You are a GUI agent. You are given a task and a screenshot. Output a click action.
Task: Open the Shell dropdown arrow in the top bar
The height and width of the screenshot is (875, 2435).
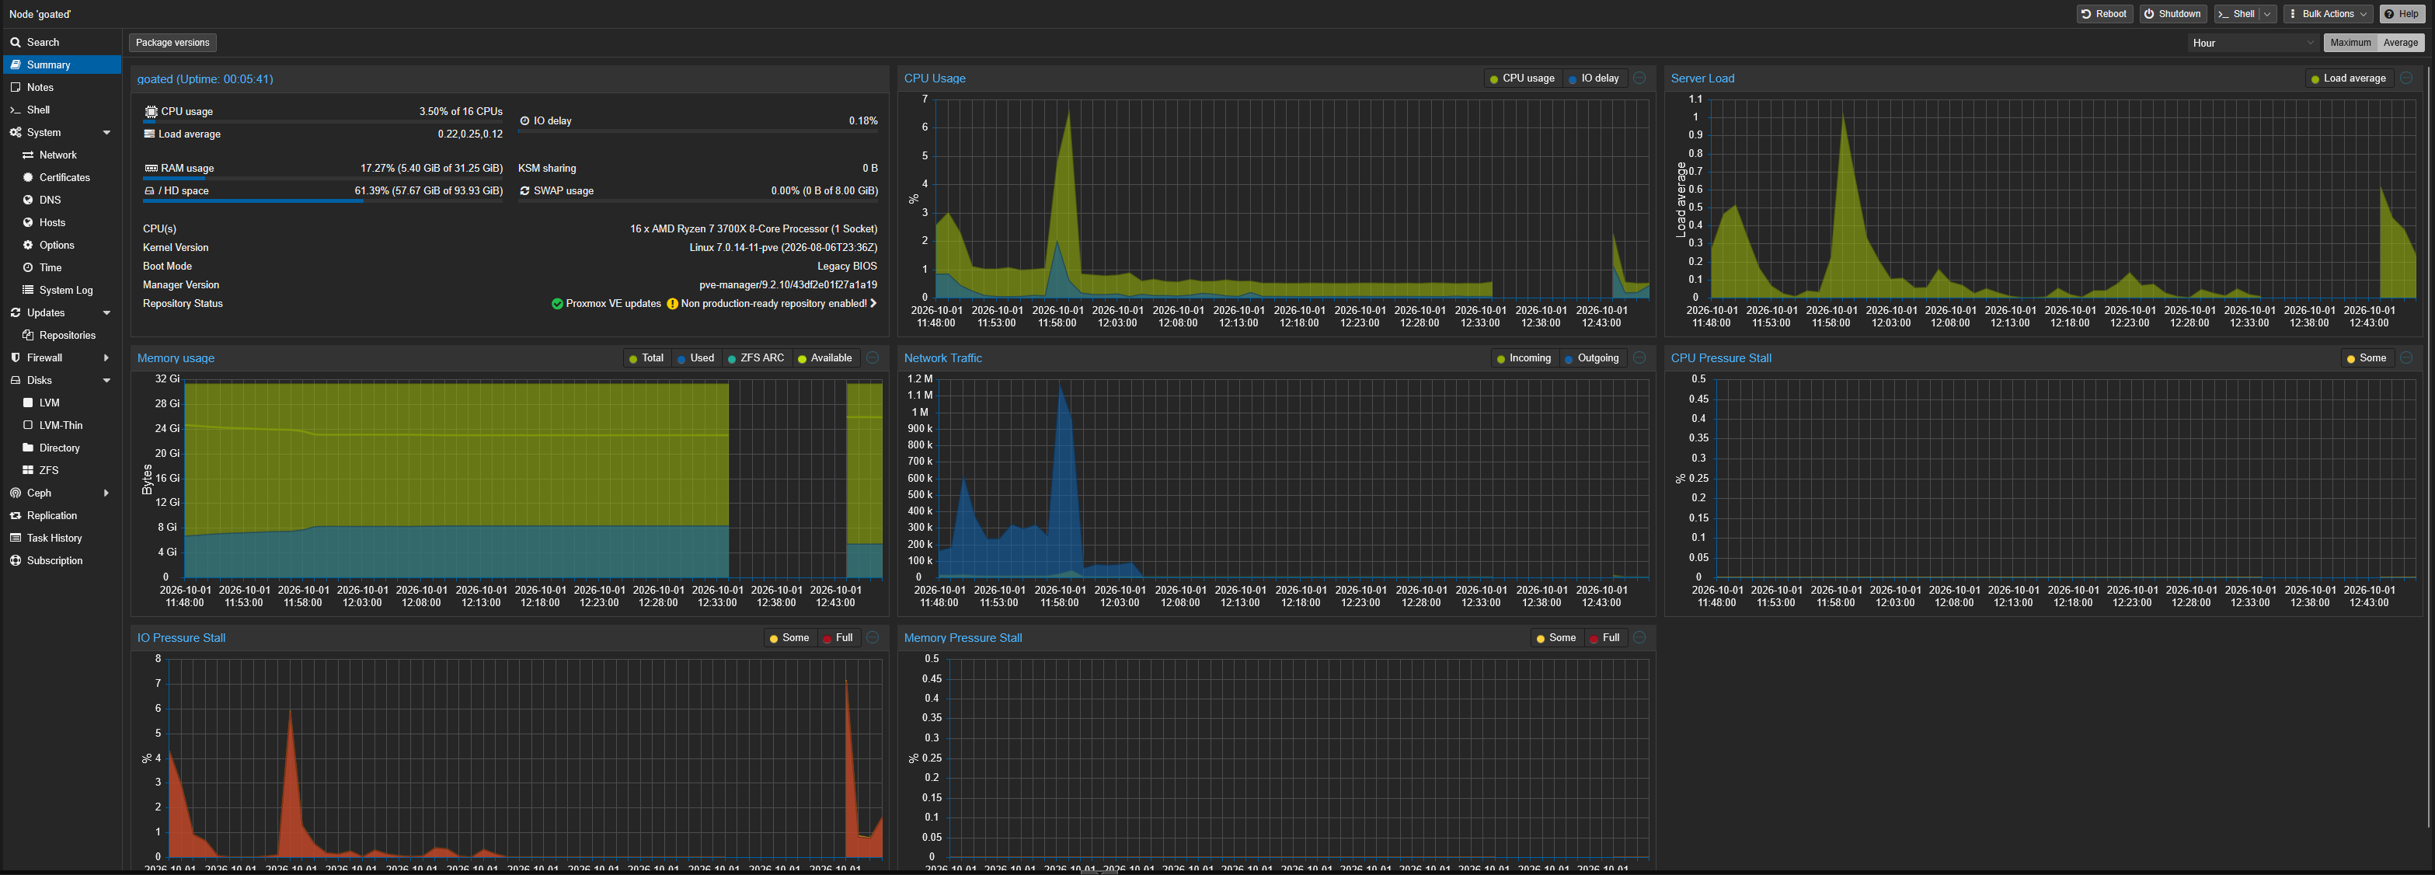2266,14
